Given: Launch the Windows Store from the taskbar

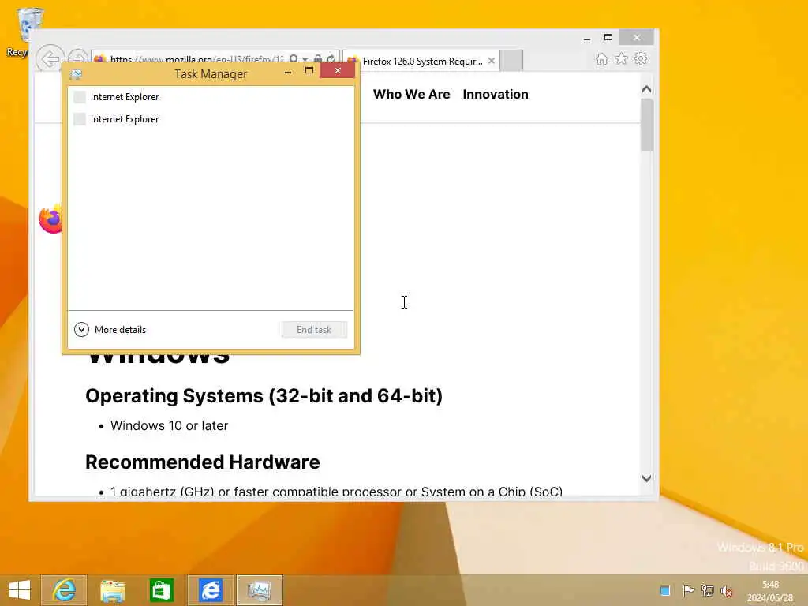Looking at the screenshot, I should click(x=161, y=590).
